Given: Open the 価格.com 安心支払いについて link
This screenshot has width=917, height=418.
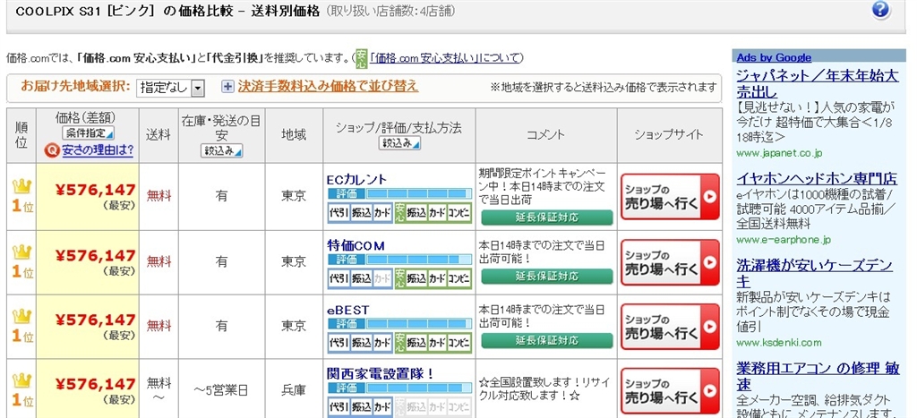Looking at the screenshot, I should pos(447,58).
